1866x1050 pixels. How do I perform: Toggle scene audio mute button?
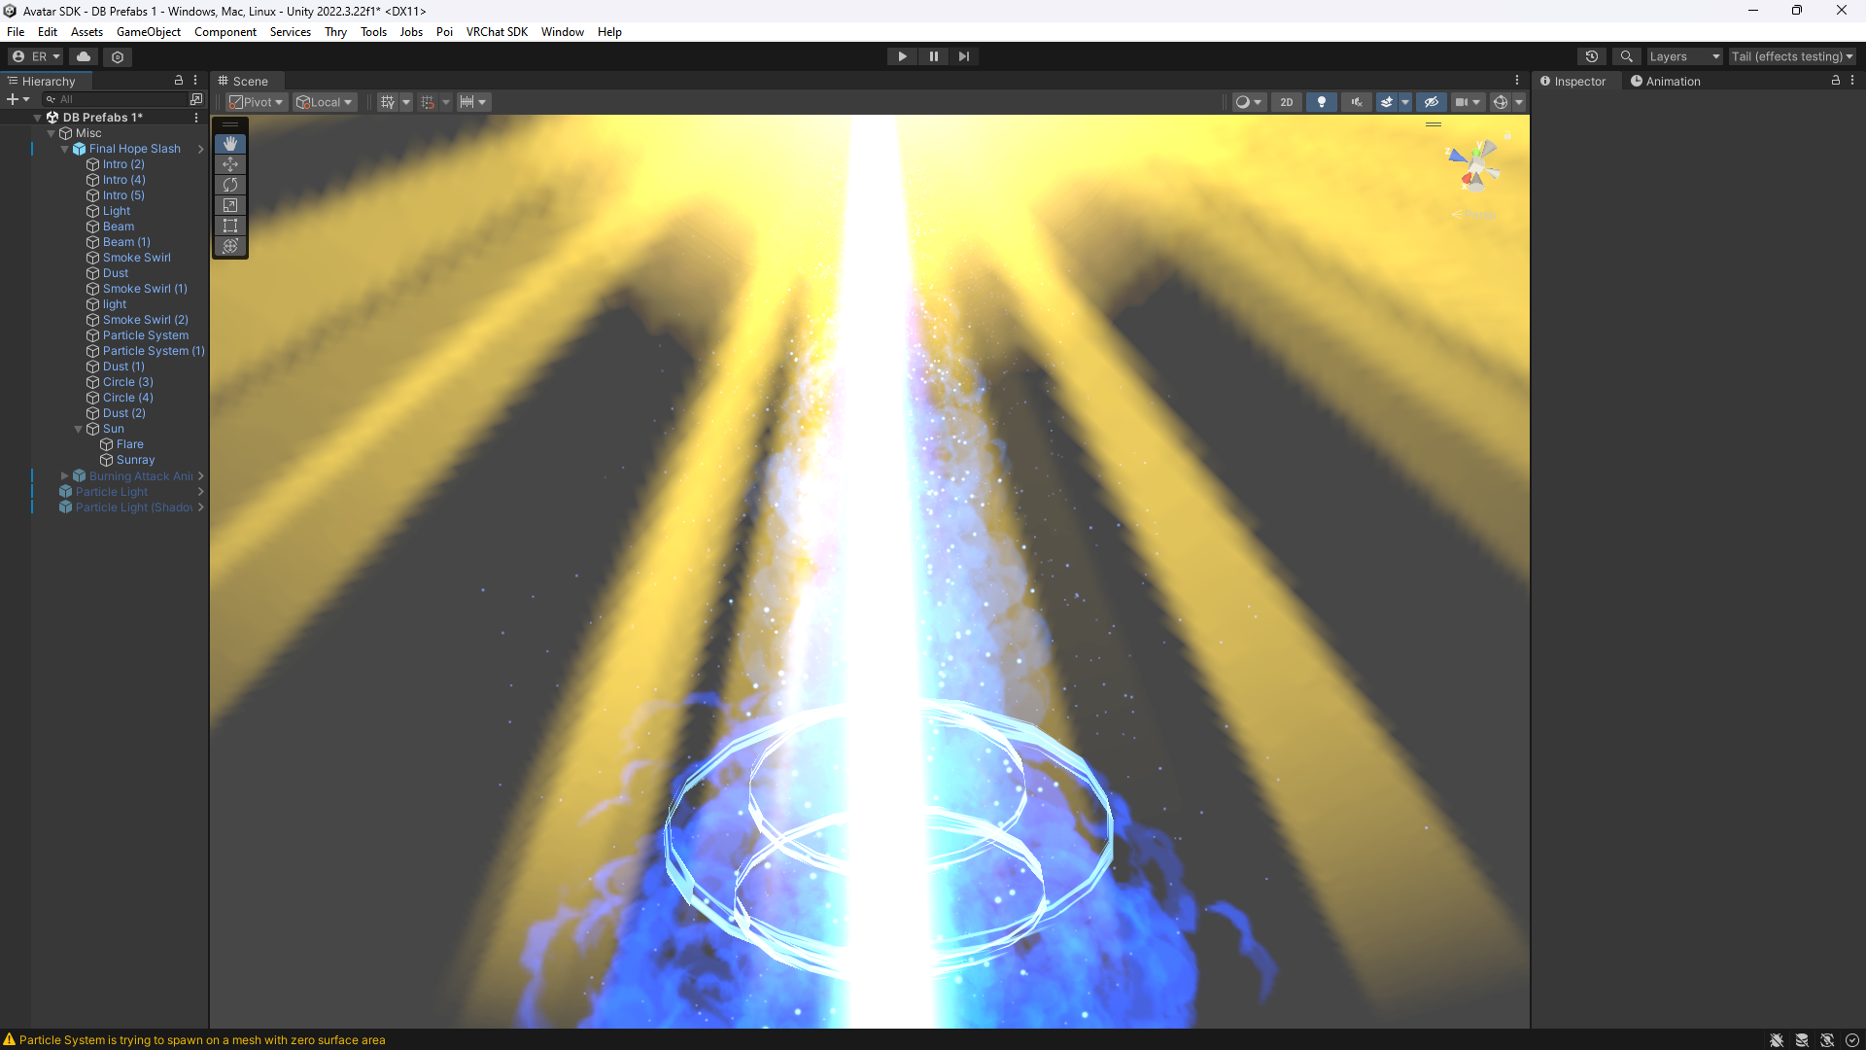point(1357,102)
